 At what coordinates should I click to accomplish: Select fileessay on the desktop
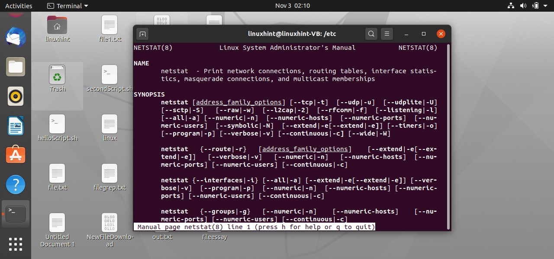click(x=215, y=237)
